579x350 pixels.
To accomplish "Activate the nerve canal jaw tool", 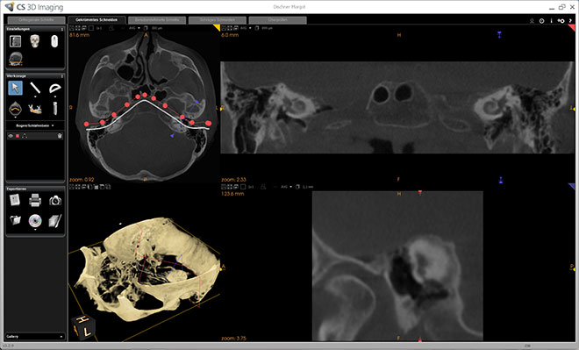I will [35, 109].
